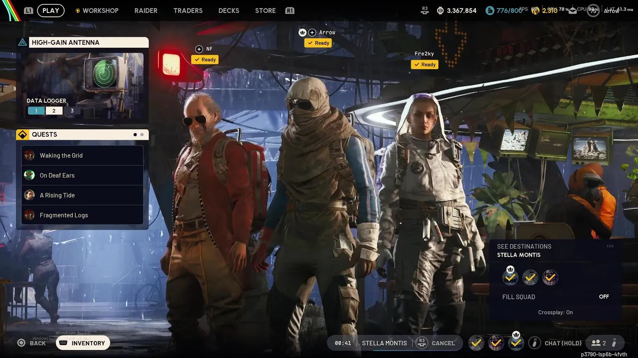Click the crown leader icon beside Arrow
This screenshot has width=638, height=358.
pyautogui.click(x=302, y=32)
